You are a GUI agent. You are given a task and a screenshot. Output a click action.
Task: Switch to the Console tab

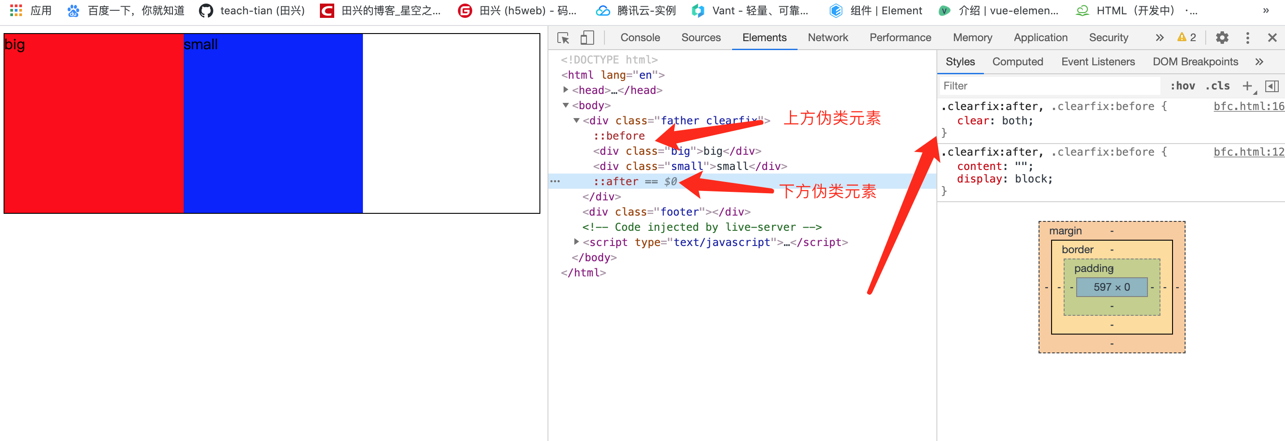coord(640,38)
